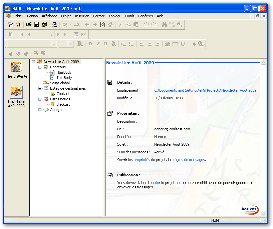Viewport: 273px width, 229px height.
Task: Collapse the Listes noires tree node
Action: (40, 99)
